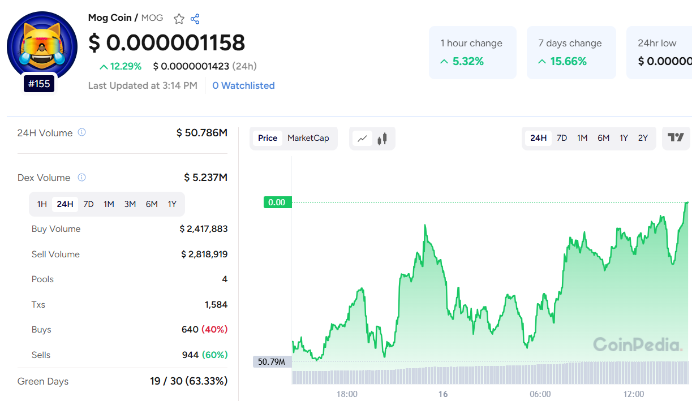Select 7D Dex volume period
This screenshot has height=401, width=692.
pyautogui.click(x=88, y=204)
